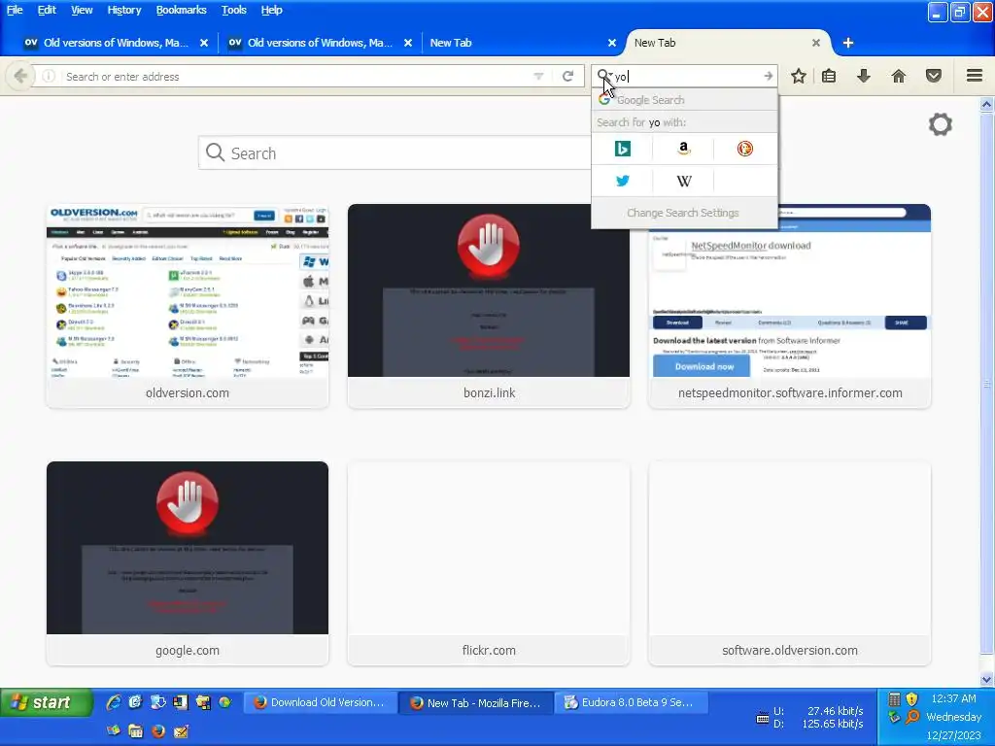Search with Bing engine icon
The image size is (995, 746).
622,149
